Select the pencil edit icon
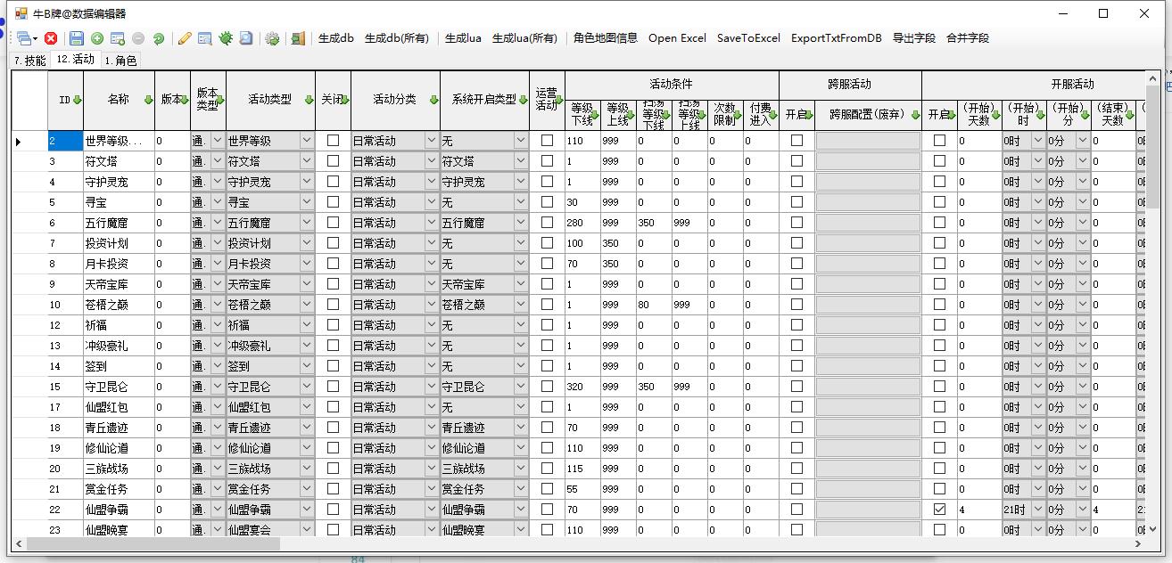This screenshot has height=563, width=1172. (184, 37)
